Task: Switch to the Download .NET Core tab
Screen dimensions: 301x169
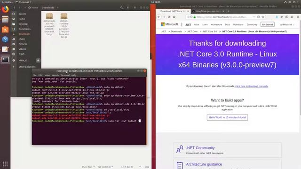Action: [173, 11]
